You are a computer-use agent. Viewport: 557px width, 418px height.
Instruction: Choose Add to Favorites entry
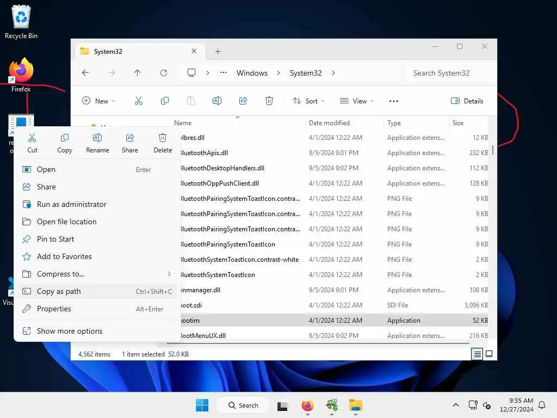click(x=96, y=257)
